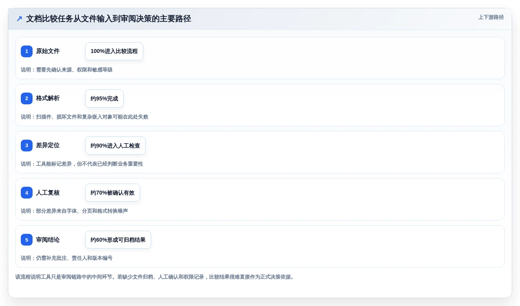Click the 上下游路径 label in header
This screenshot has width=520, height=306.
pos(491,17)
